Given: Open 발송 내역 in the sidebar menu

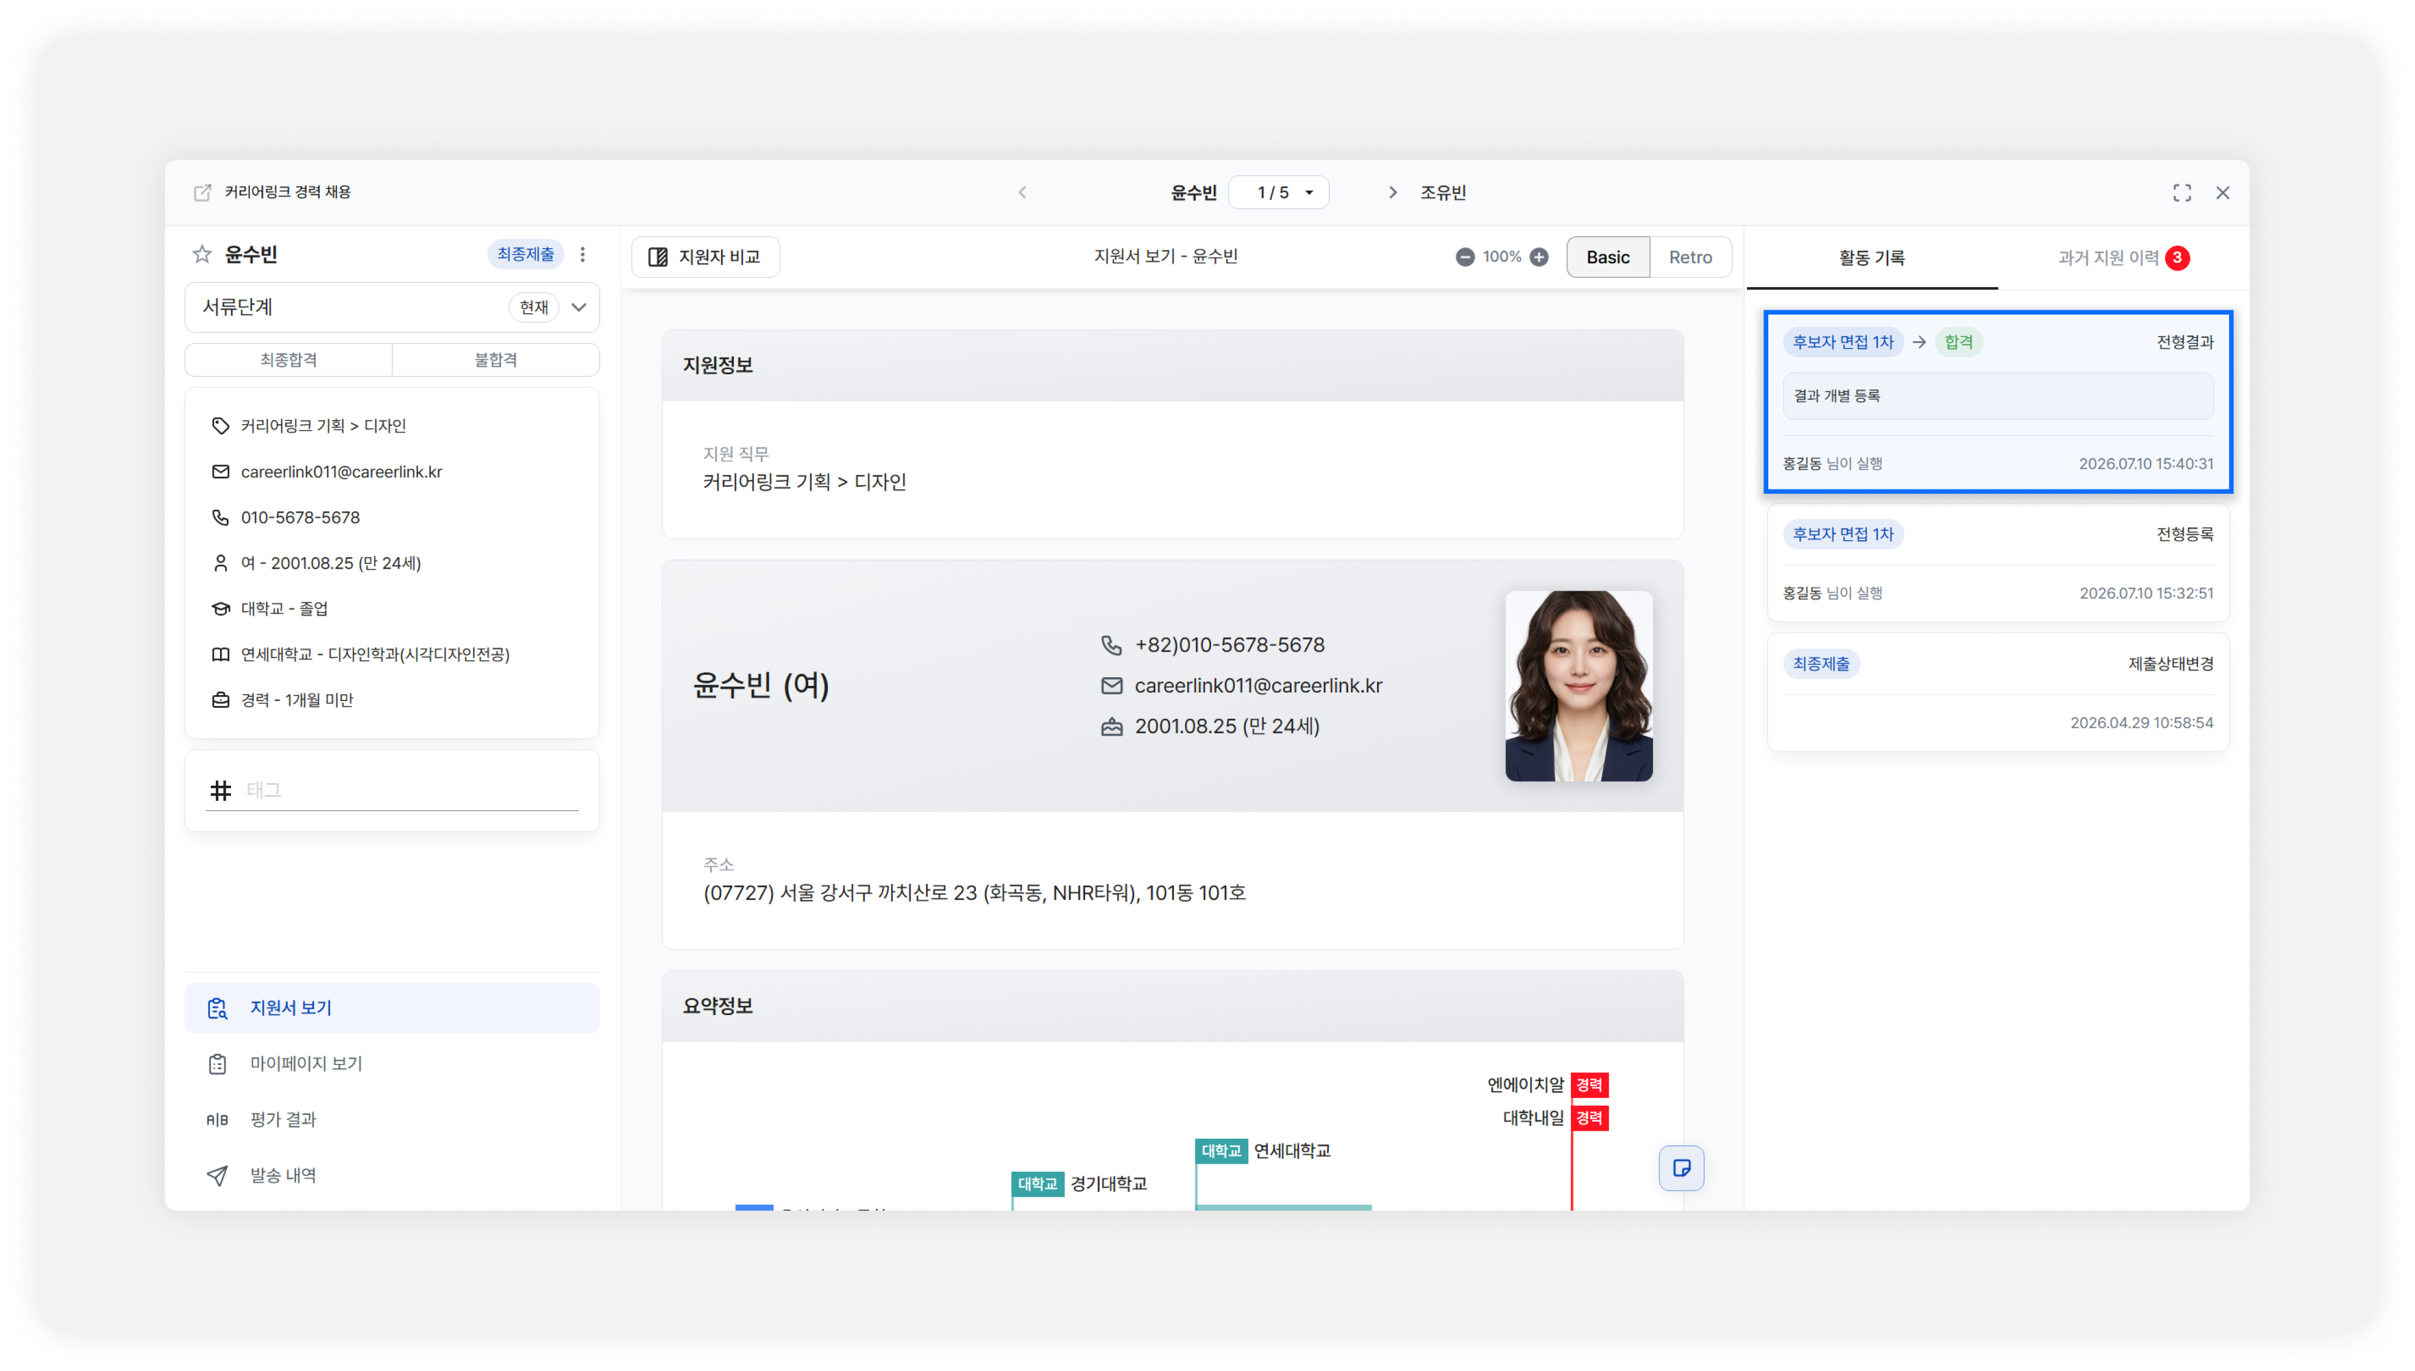Looking at the screenshot, I should point(392,1175).
